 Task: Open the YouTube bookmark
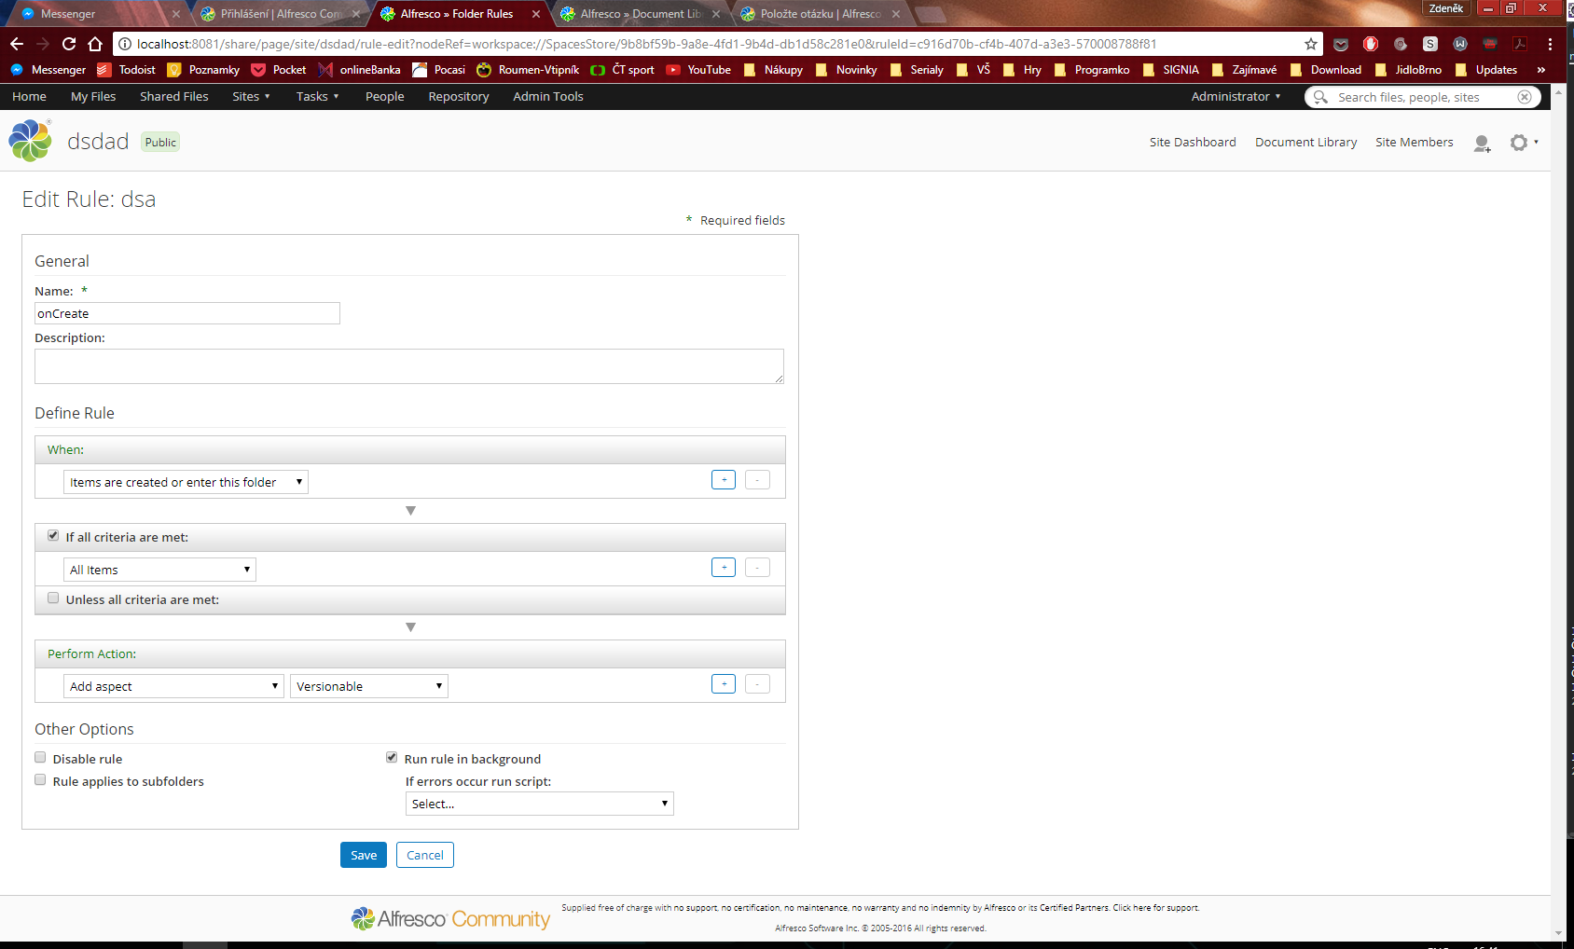698,70
